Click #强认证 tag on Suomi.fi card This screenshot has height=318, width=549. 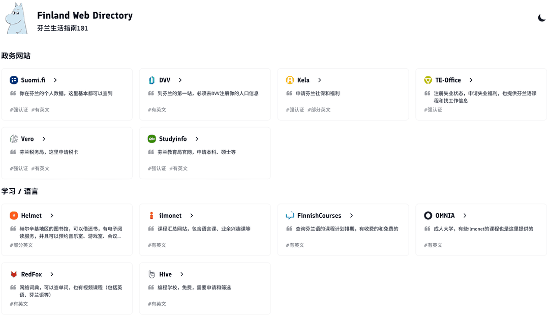19,110
